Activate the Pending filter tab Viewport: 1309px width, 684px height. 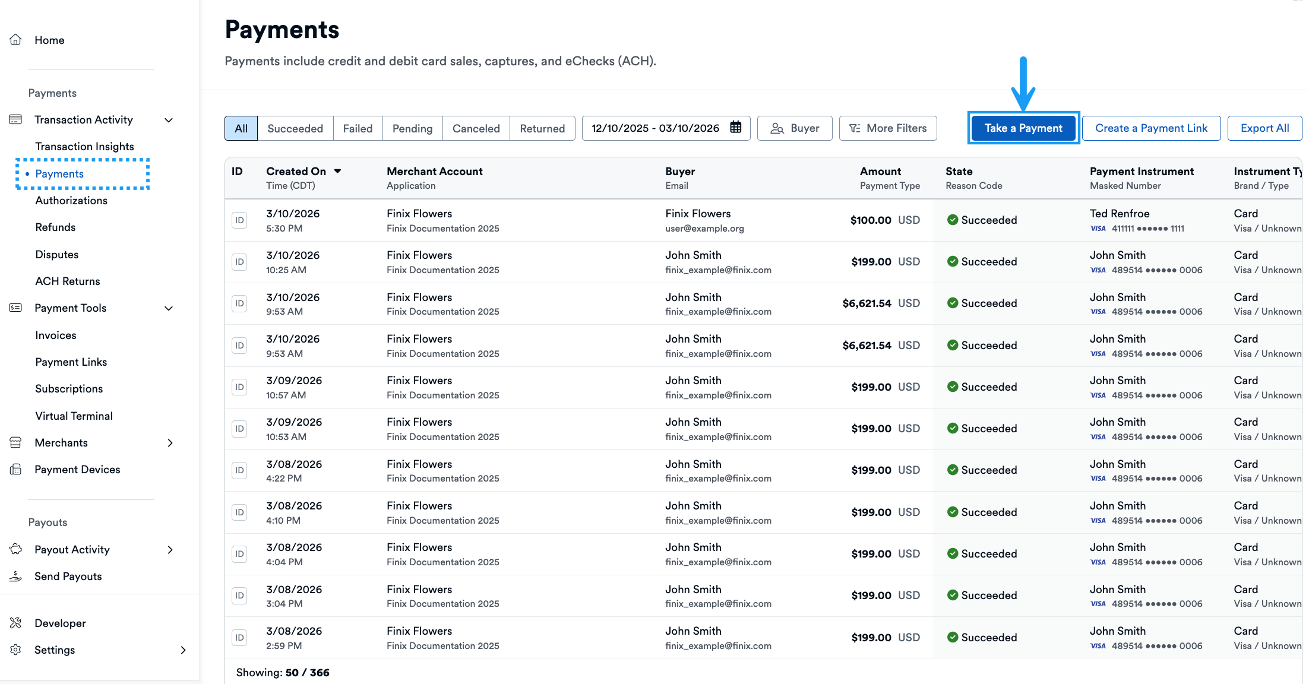(412, 128)
